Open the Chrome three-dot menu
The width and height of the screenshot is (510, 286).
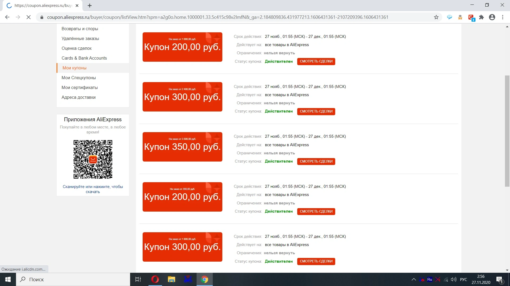503,17
